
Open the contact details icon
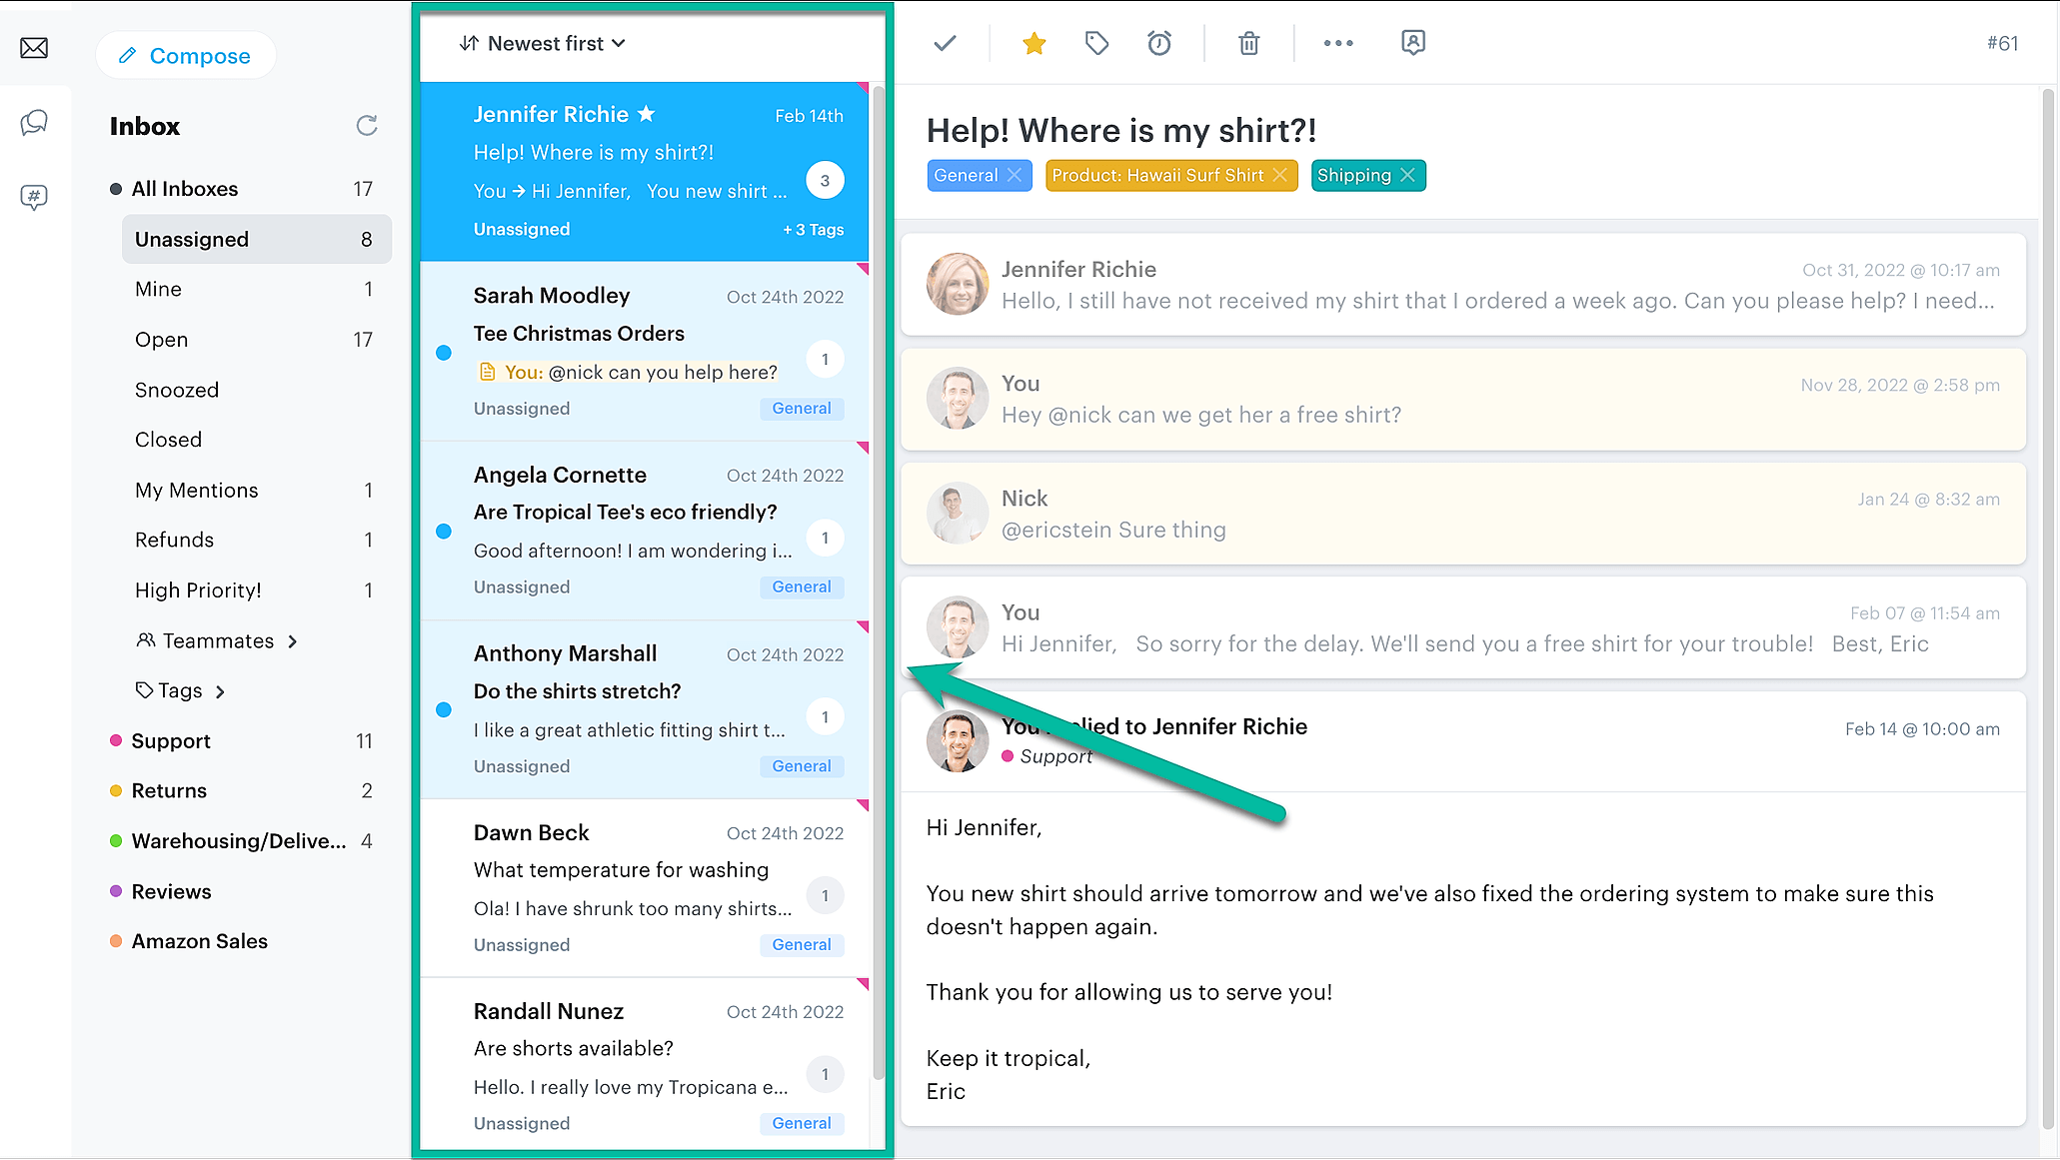pos(1412,43)
